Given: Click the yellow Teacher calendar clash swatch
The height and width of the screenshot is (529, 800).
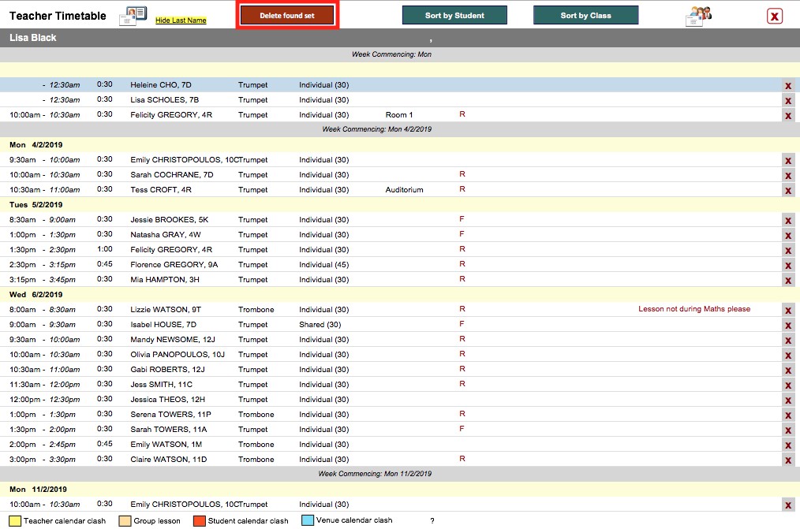Looking at the screenshot, I should point(15,521).
